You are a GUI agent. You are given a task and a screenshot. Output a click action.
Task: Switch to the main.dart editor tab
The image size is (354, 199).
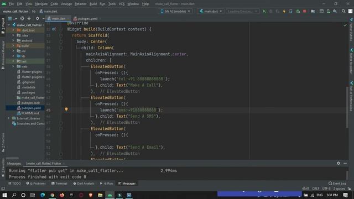point(59,18)
